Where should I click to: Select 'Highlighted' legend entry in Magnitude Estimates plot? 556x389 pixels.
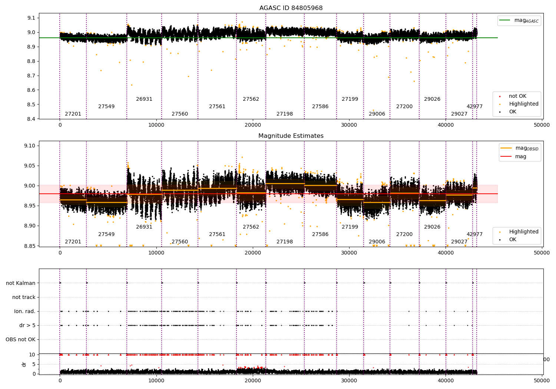pos(524,232)
